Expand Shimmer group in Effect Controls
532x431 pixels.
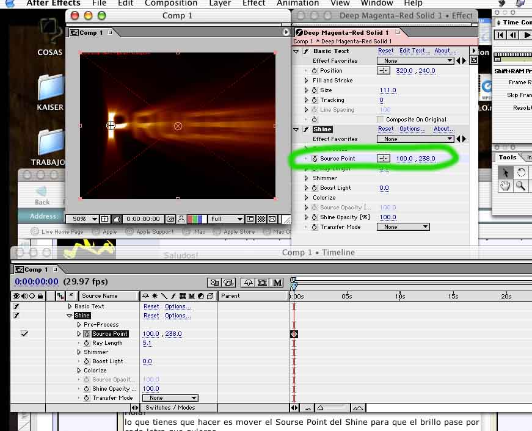(306, 178)
